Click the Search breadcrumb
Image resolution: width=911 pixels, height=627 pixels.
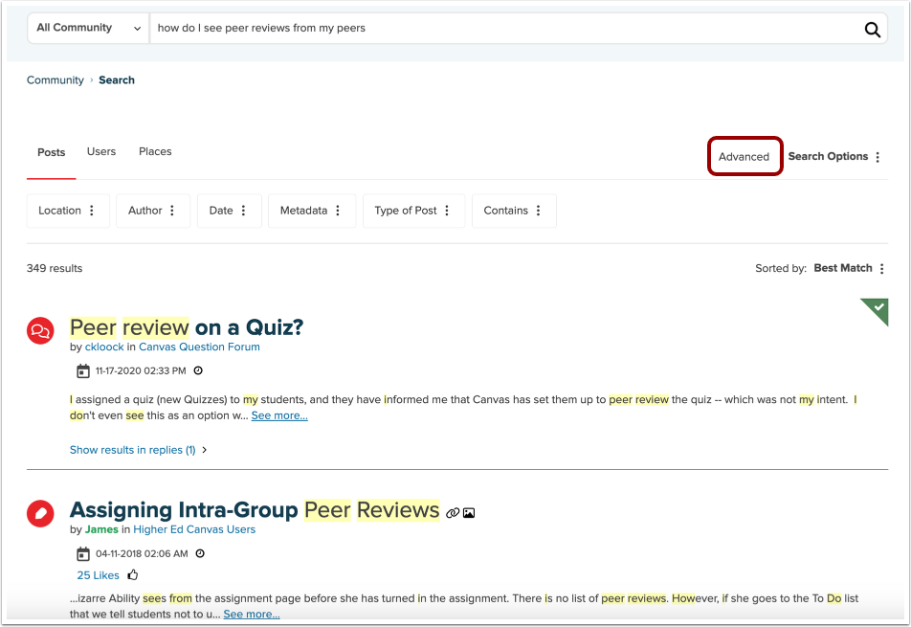(116, 80)
